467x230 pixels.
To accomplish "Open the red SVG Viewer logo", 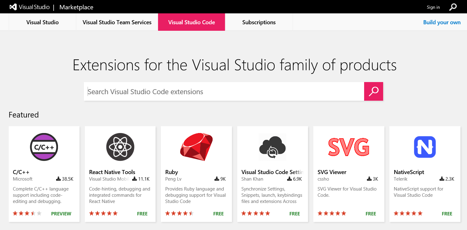I will (349, 147).
